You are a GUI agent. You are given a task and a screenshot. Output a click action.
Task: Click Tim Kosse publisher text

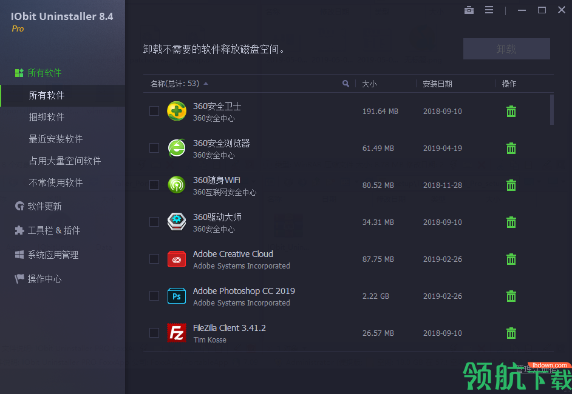tap(209, 340)
